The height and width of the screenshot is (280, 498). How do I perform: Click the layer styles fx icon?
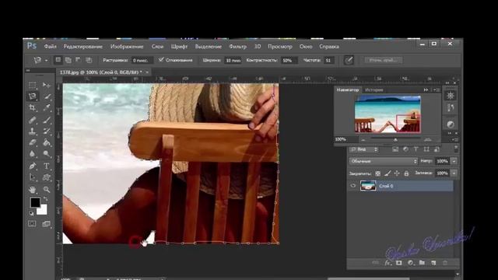(388, 263)
